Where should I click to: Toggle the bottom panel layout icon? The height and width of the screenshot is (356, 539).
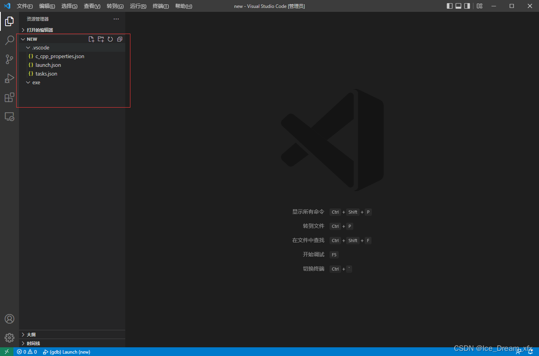(x=458, y=6)
